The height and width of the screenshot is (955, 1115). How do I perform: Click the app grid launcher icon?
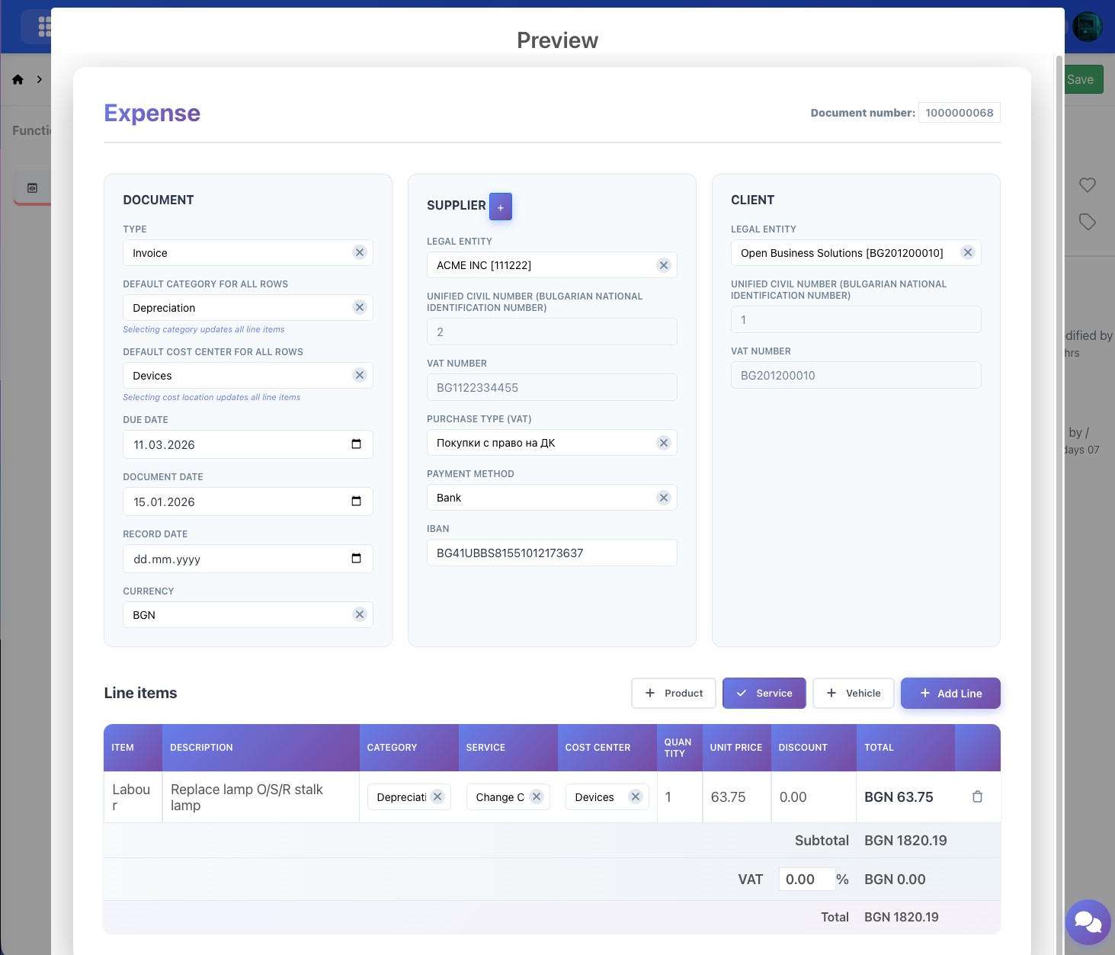click(x=45, y=26)
